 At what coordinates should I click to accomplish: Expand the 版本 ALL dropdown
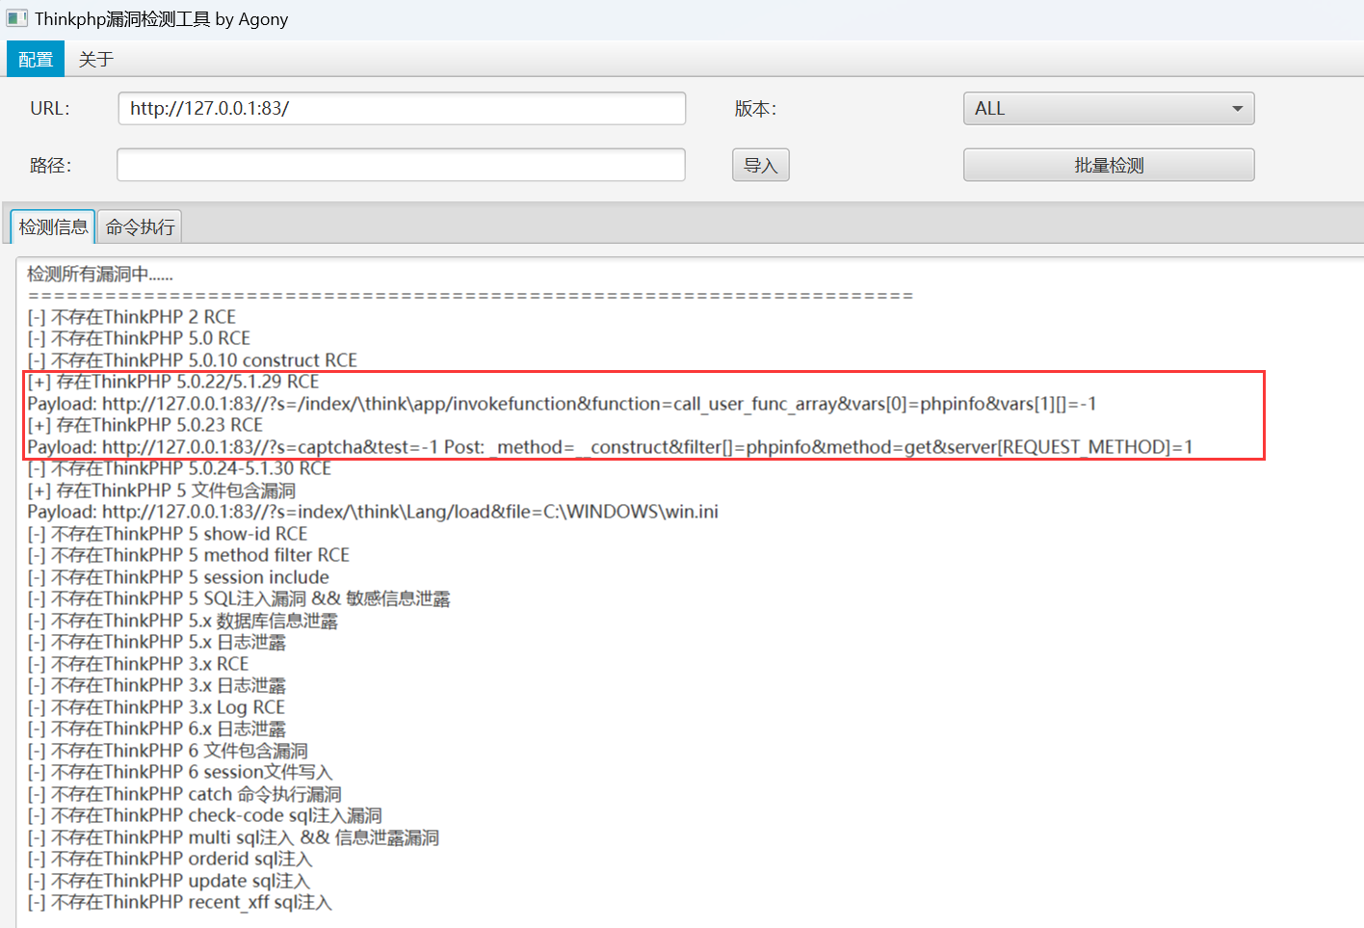[x=1109, y=108]
